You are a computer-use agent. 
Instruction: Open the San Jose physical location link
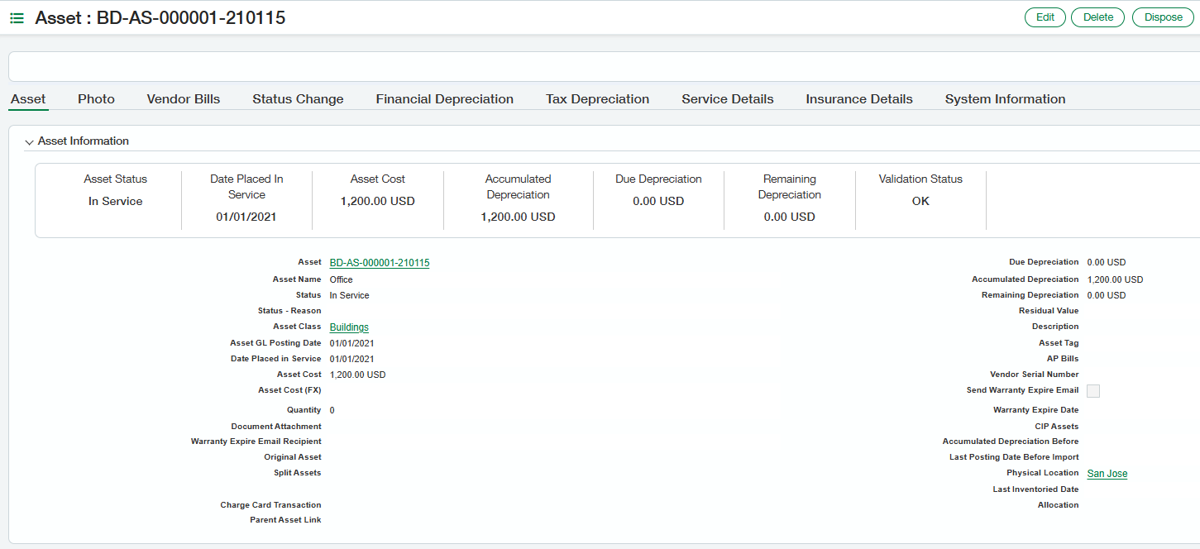(1107, 473)
